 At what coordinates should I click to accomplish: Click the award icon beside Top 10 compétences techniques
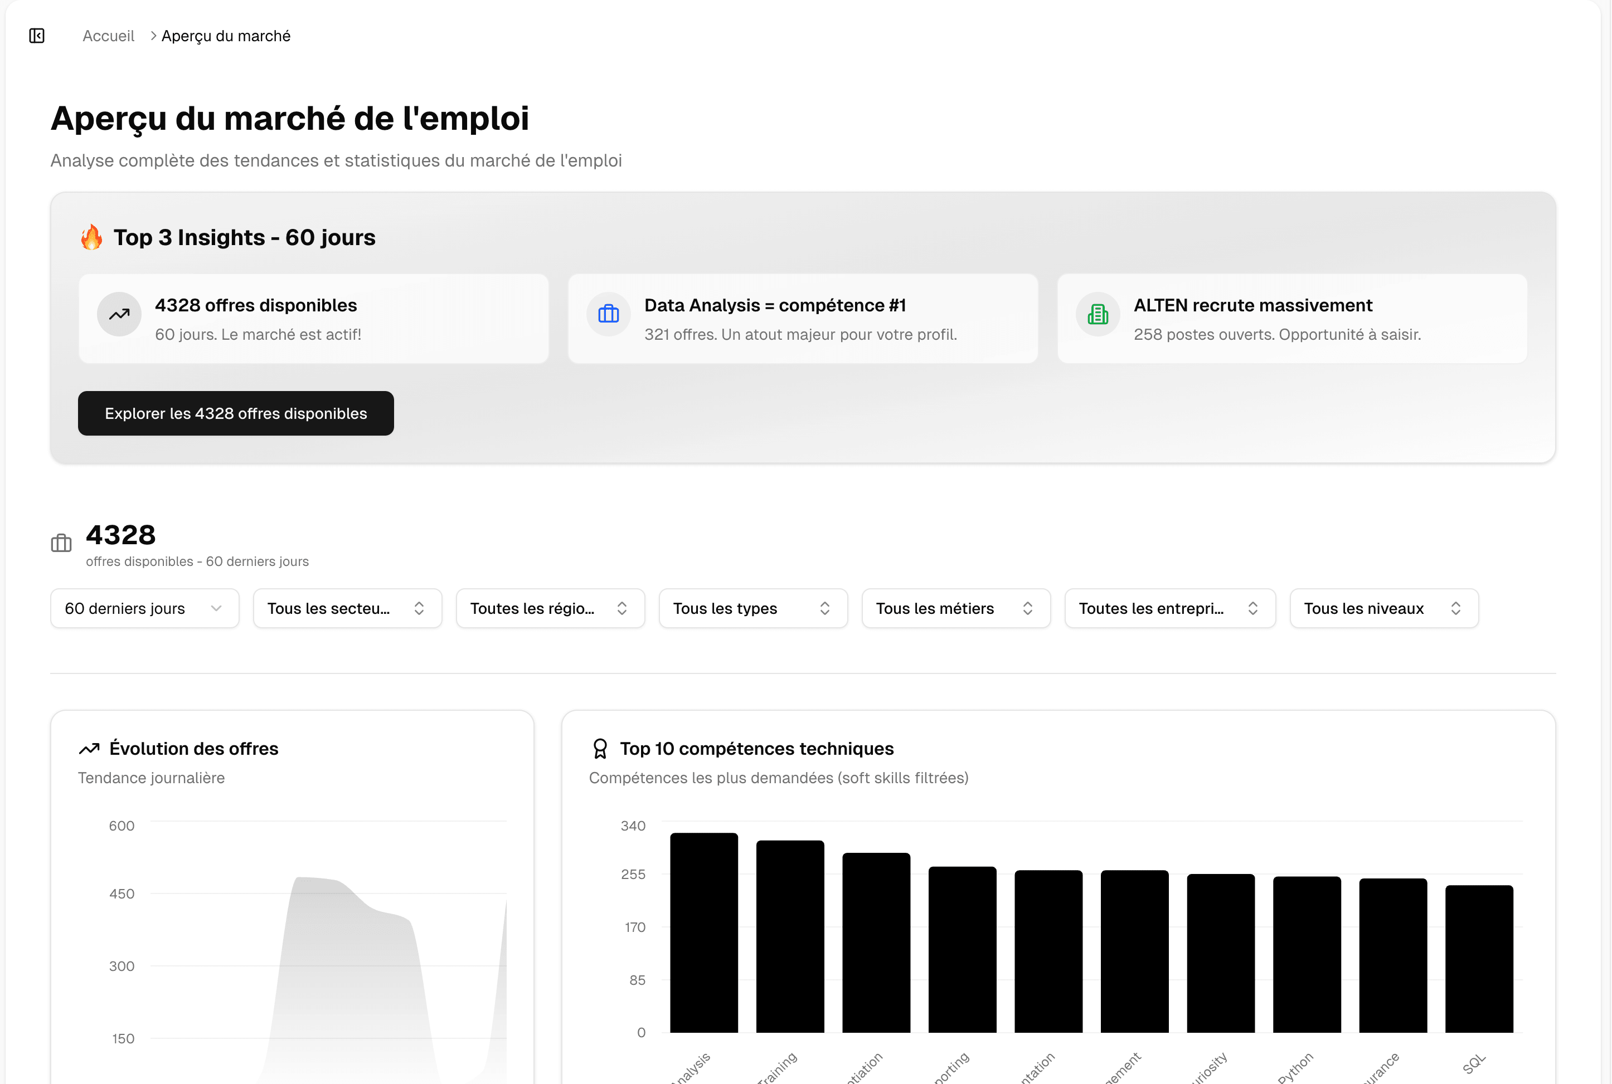[599, 748]
